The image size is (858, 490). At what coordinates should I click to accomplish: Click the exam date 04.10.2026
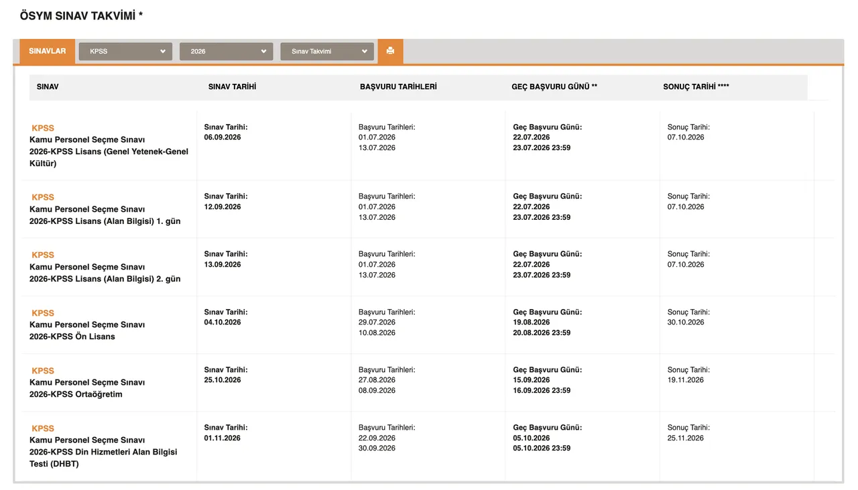pos(223,322)
